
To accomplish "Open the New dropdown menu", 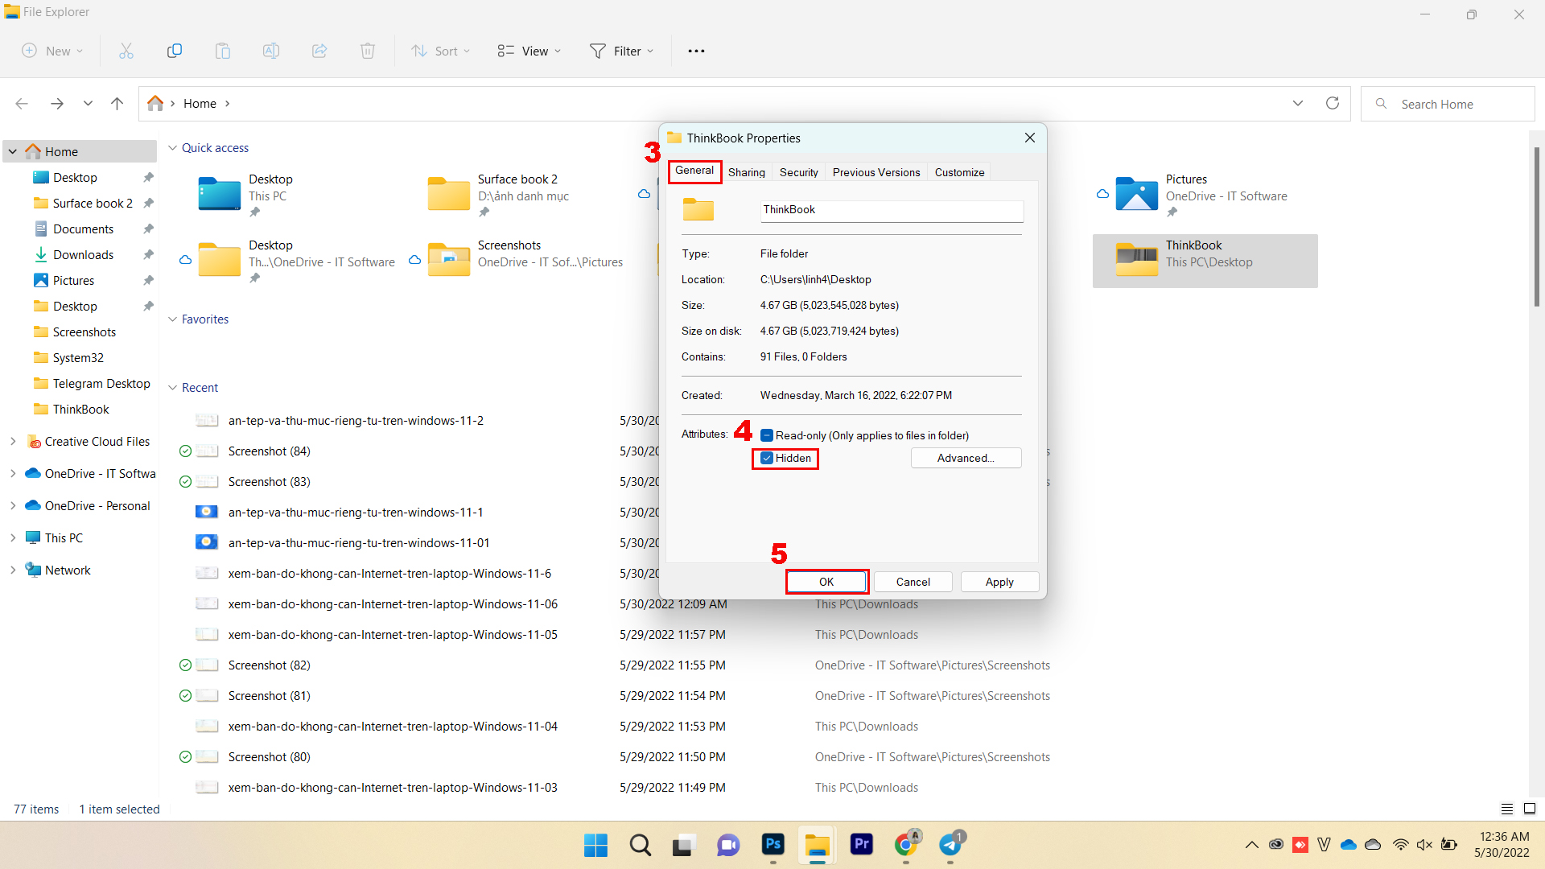I will click(52, 51).
